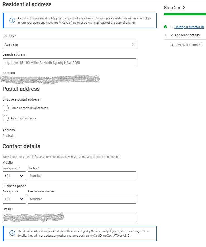Open the Country combo box

(x=70, y=44)
